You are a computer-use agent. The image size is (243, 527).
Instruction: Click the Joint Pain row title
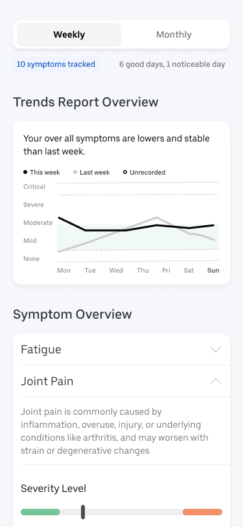47,381
